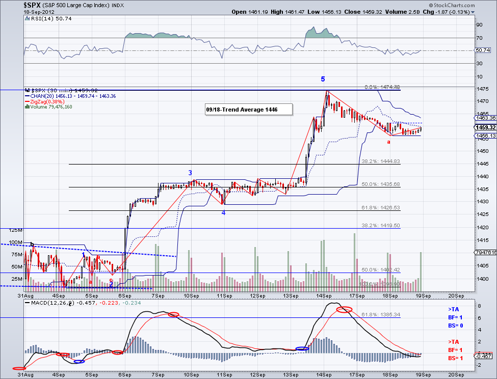Click the blue 'BS= 0' text

(x=456, y=326)
